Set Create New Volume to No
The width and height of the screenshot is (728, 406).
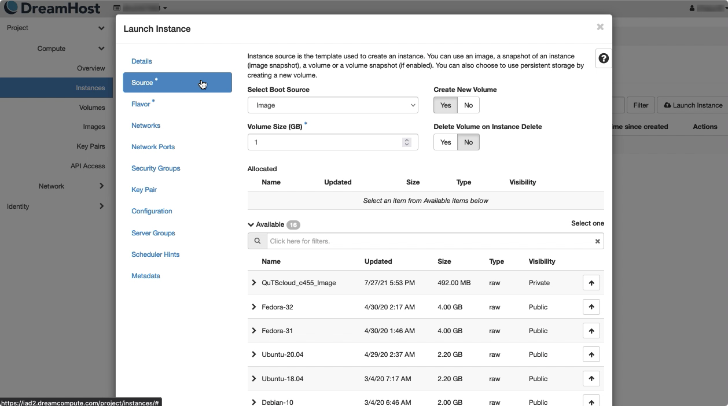[x=468, y=105]
